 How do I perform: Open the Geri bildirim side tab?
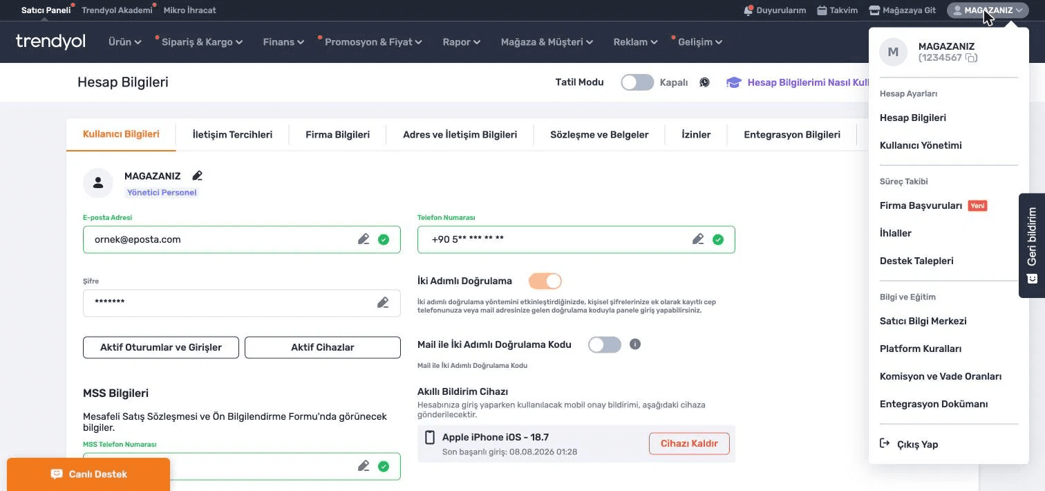click(x=1032, y=245)
